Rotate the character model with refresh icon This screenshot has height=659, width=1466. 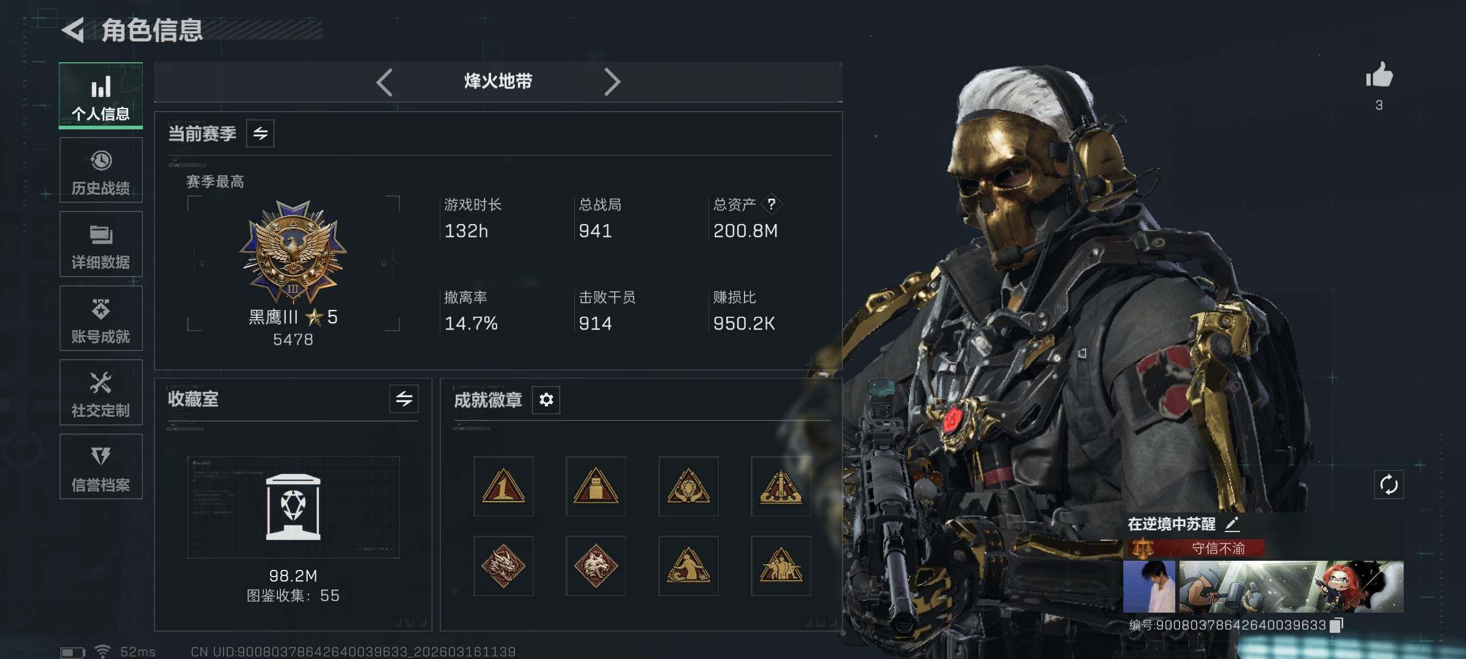coord(1388,485)
